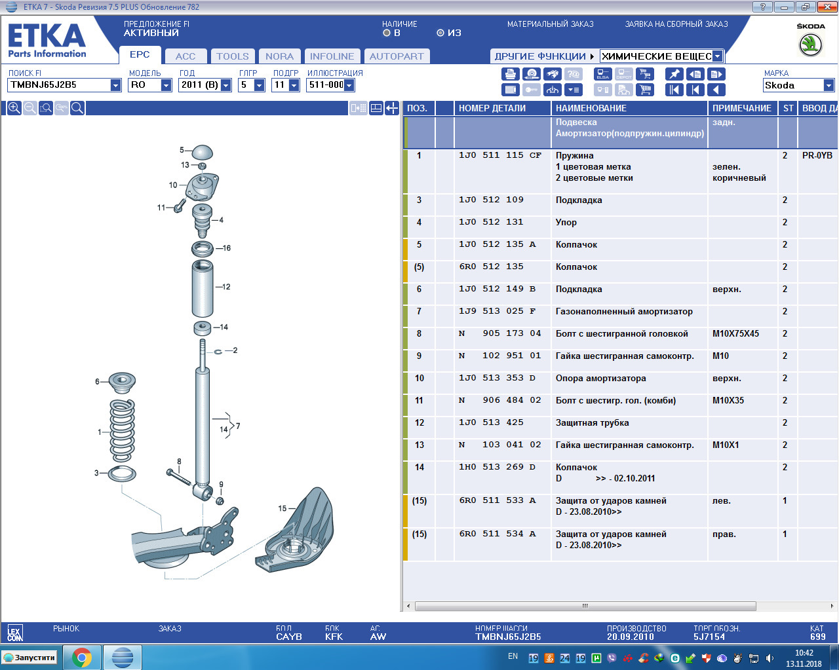Click the balance scales icon
Viewport: 839px width, 670px height.
pos(553,90)
